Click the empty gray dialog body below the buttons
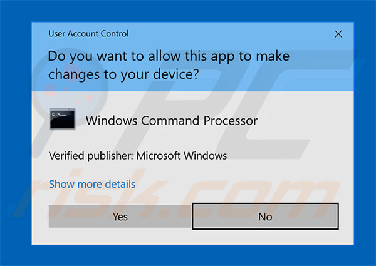 pos(192,237)
